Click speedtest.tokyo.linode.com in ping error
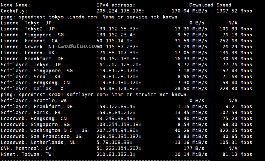 (58, 17)
